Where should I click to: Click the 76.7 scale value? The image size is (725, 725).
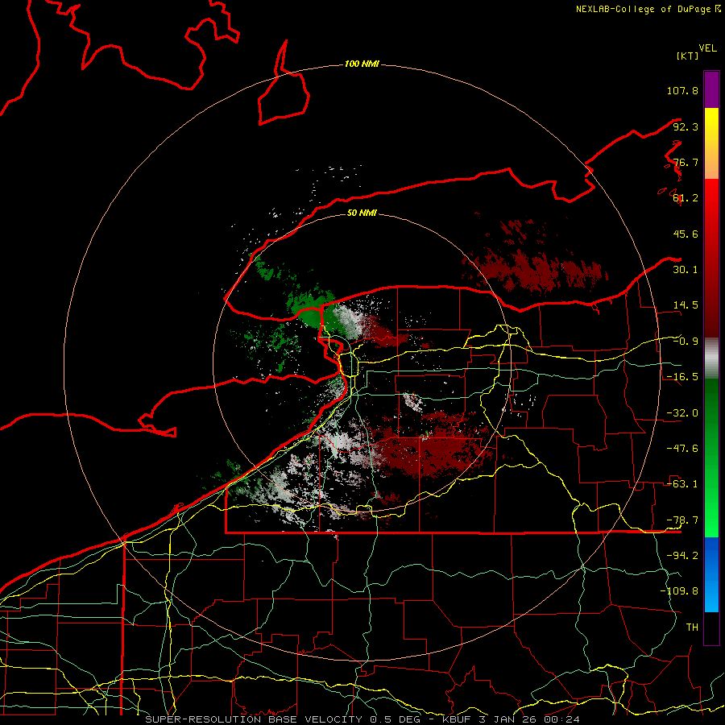(686, 162)
